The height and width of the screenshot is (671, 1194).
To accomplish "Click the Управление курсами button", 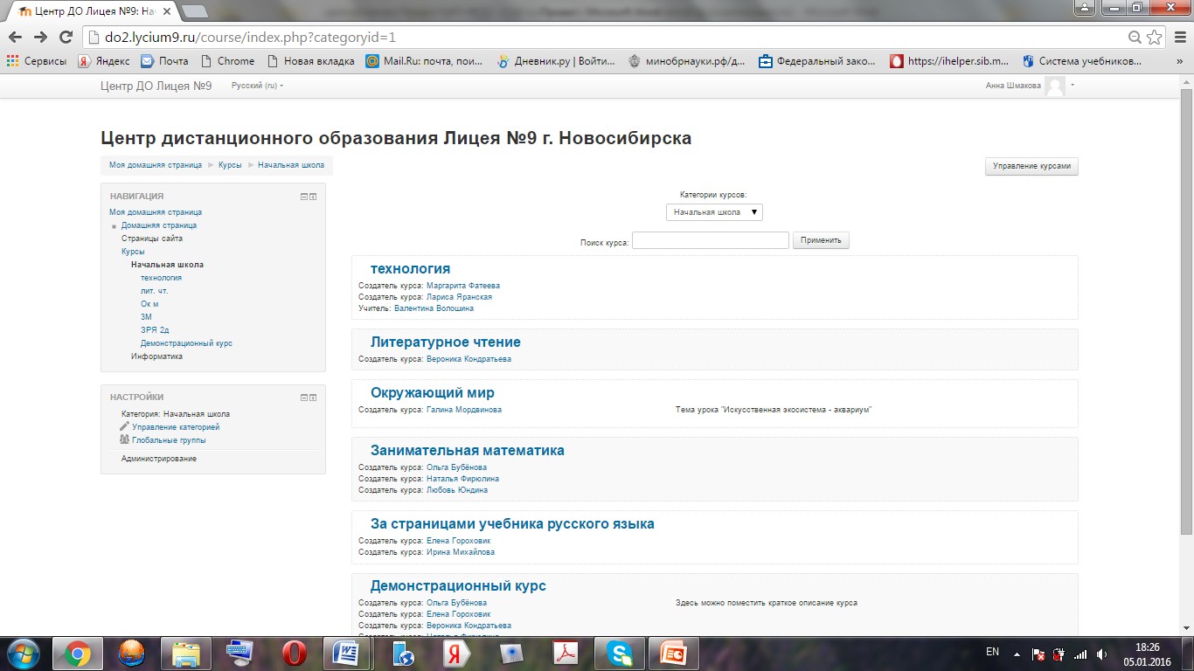I will tap(1031, 166).
